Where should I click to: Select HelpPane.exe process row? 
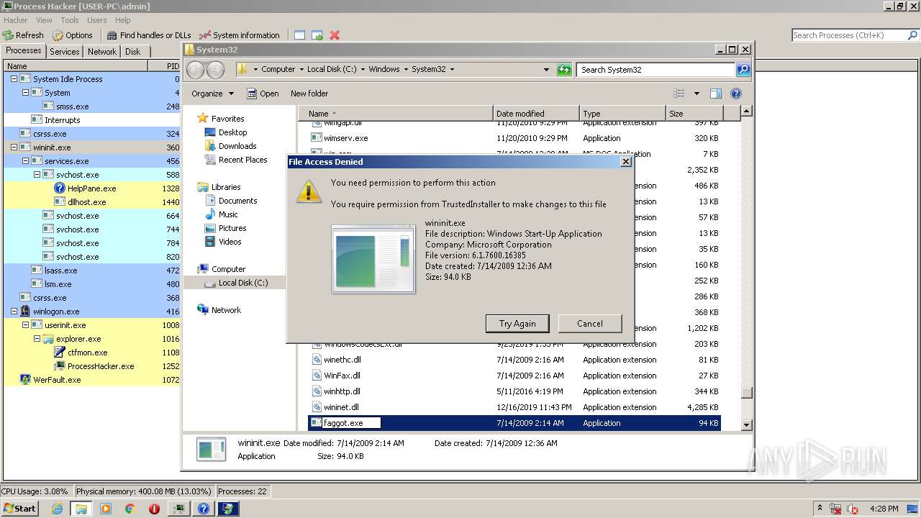pyautogui.click(x=91, y=188)
